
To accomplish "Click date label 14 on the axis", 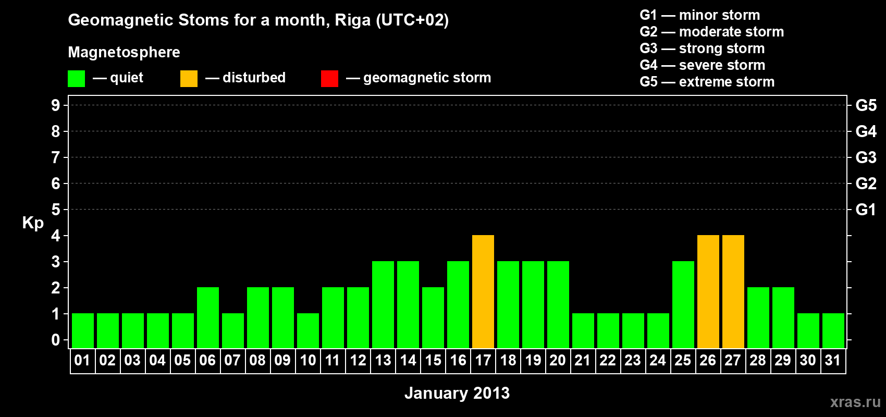I will point(408,360).
